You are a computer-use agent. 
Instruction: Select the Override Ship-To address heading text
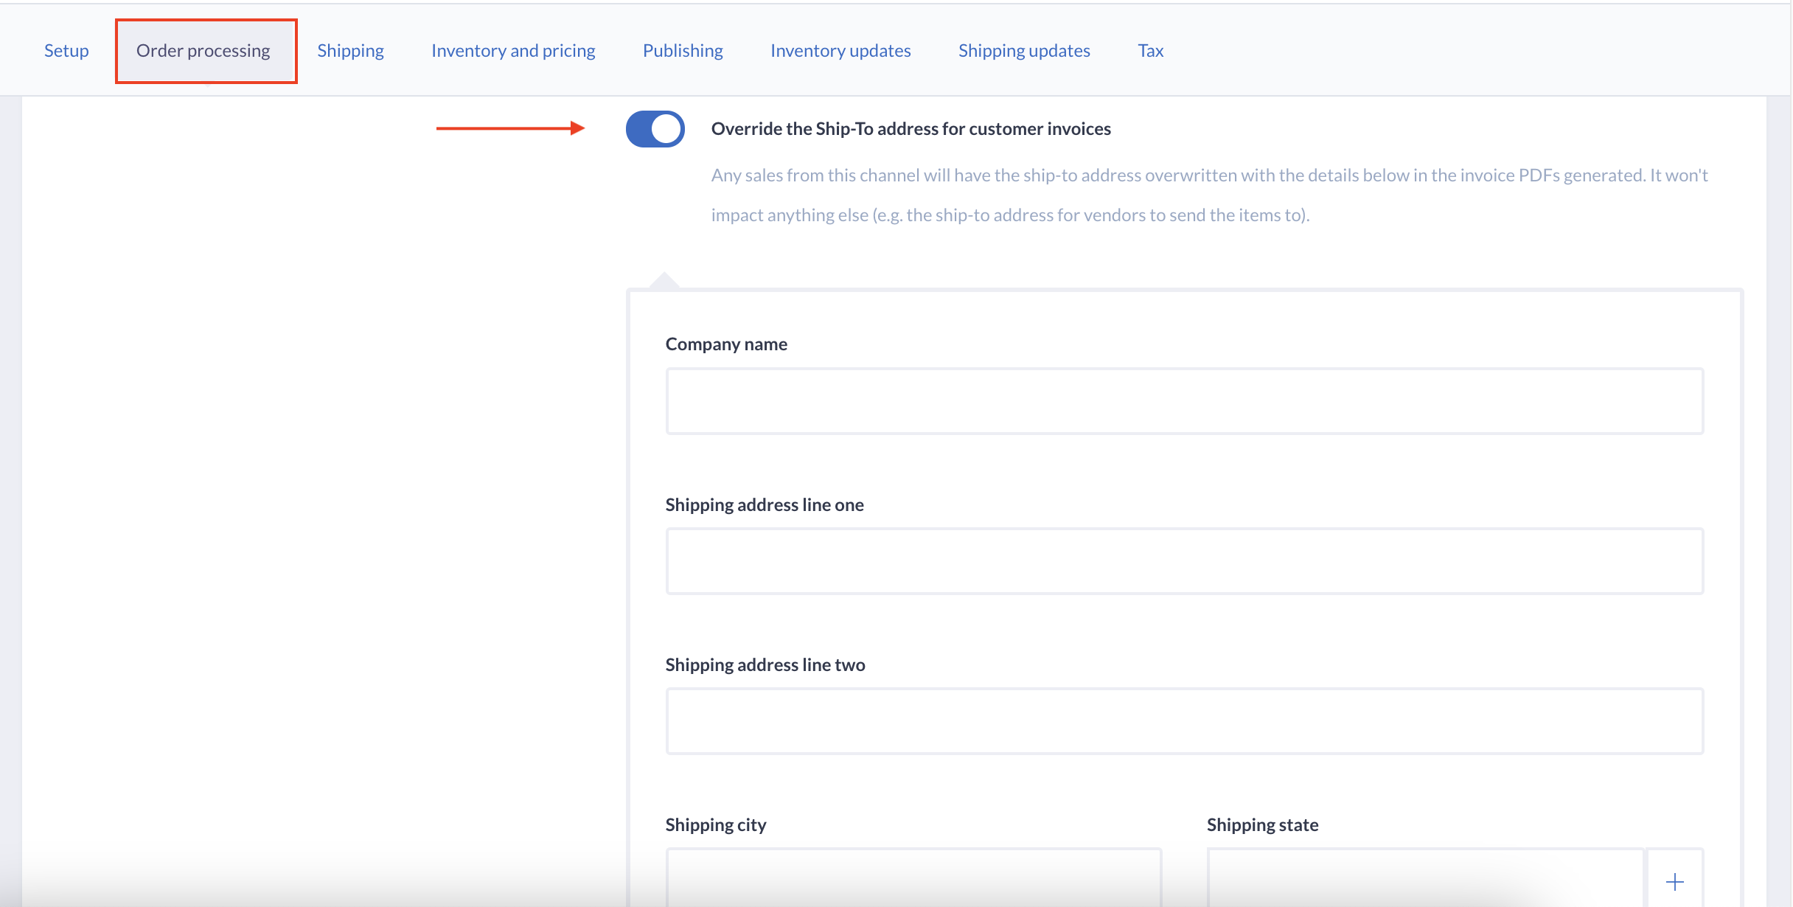tap(911, 129)
